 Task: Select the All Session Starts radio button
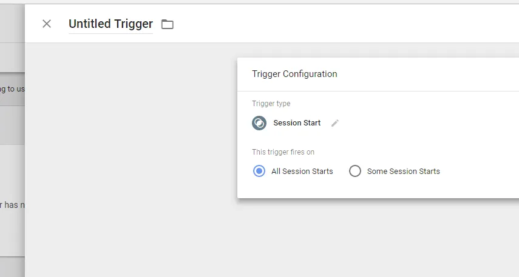coord(259,171)
